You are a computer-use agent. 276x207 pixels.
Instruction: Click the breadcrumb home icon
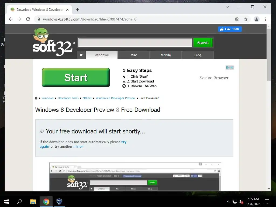(36, 98)
